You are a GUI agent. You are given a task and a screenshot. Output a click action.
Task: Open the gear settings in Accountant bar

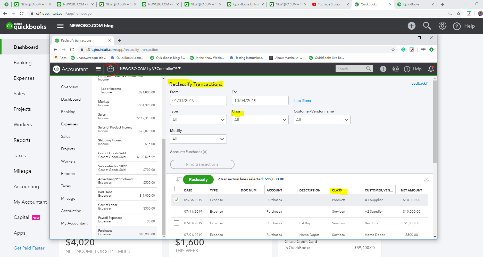tap(395, 69)
